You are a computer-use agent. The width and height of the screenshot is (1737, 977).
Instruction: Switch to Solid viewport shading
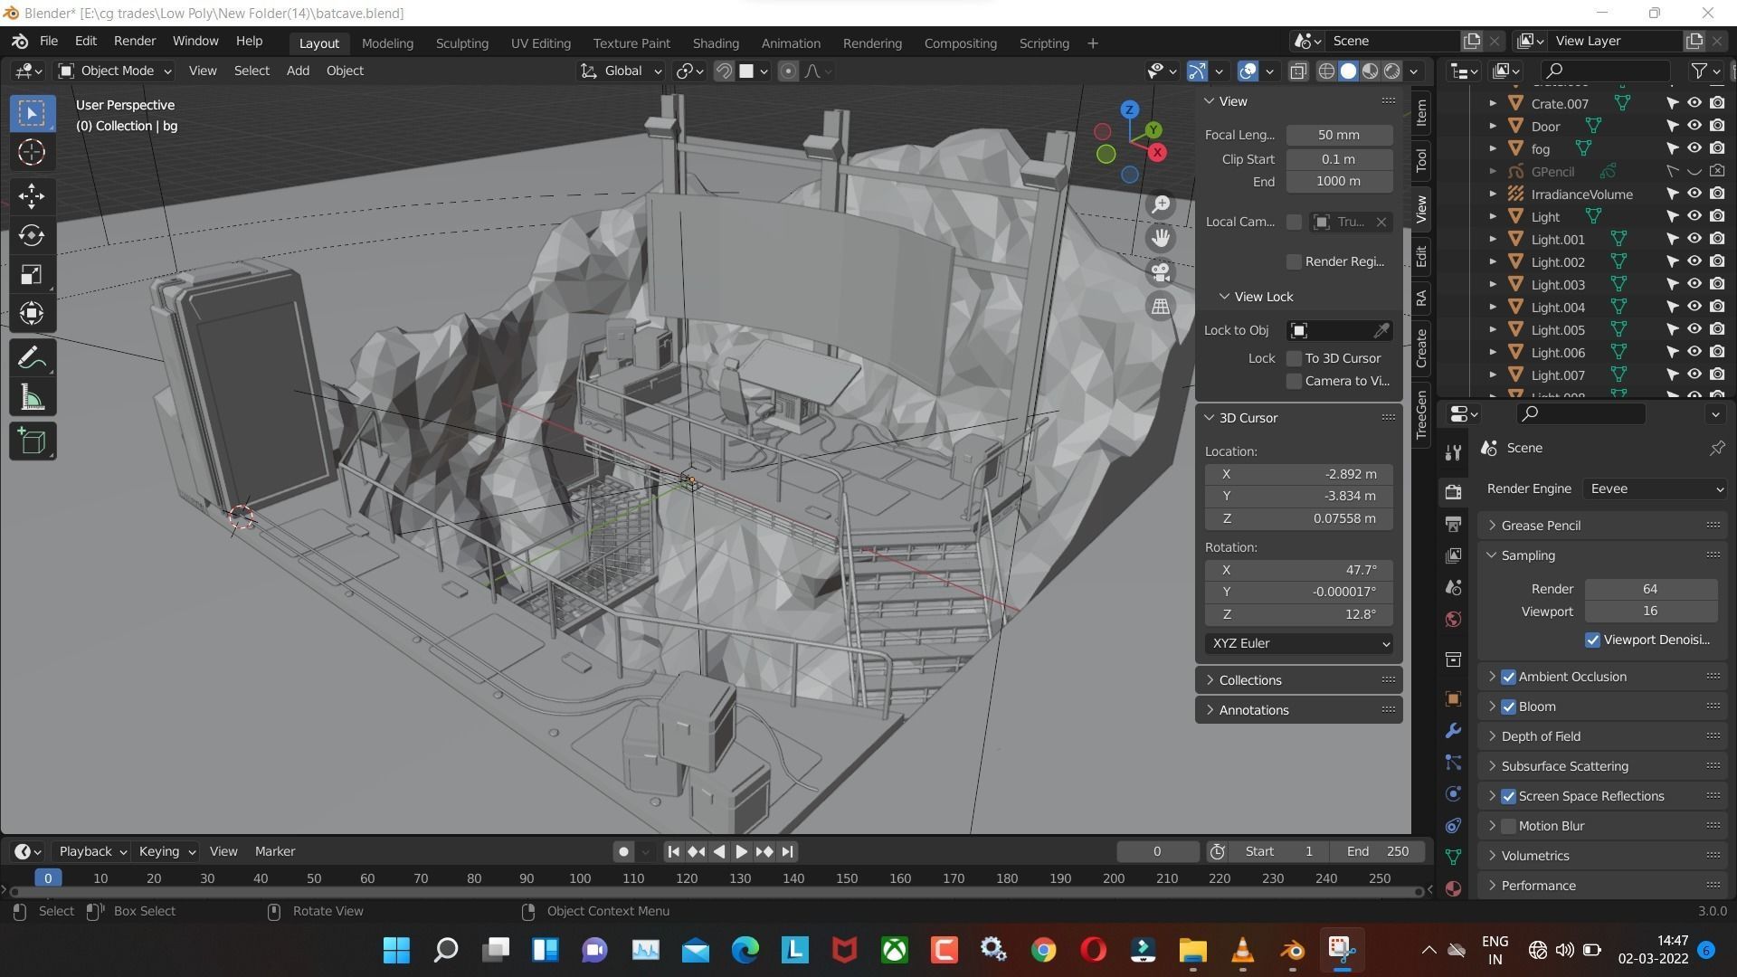click(1348, 71)
